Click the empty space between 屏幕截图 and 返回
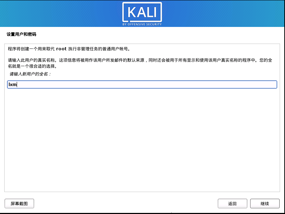 point(126,203)
